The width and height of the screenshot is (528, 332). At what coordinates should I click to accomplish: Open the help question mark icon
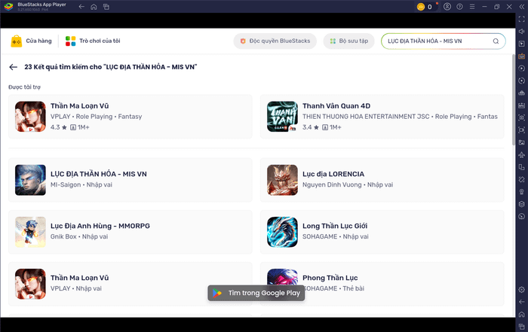tap(459, 7)
